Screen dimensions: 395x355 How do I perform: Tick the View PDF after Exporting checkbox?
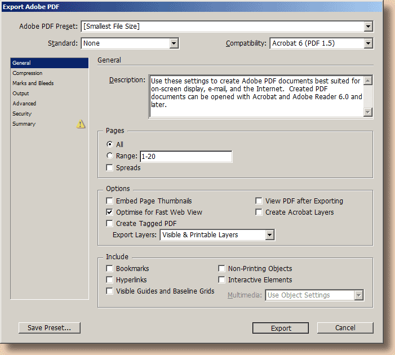click(x=259, y=201)
